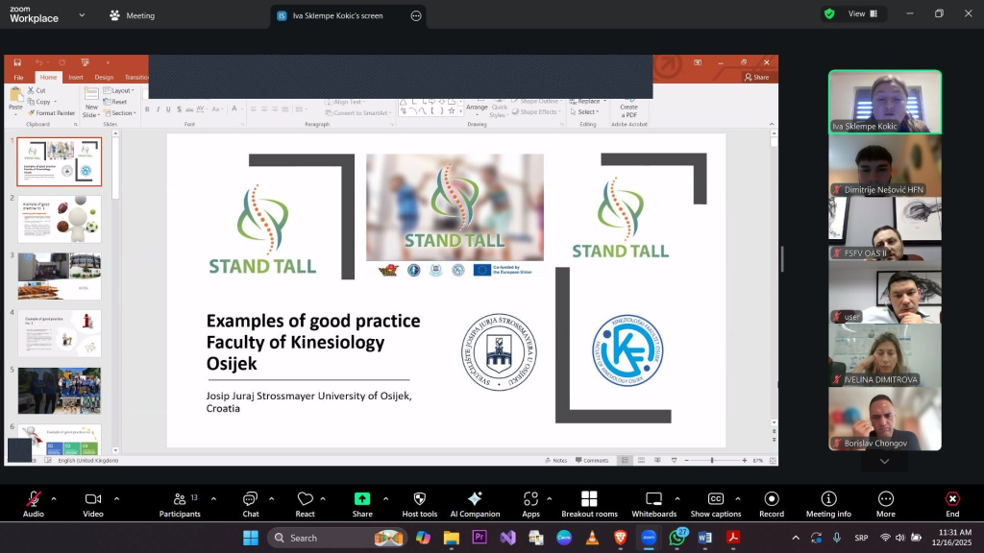Click zoom out minus on PowerPoint slider
The height and width of the screenshot is (553, 984).
[686, 460]
